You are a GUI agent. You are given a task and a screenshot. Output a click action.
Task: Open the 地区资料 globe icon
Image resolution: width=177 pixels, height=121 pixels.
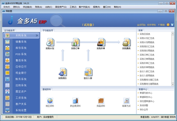pos(50,101)
